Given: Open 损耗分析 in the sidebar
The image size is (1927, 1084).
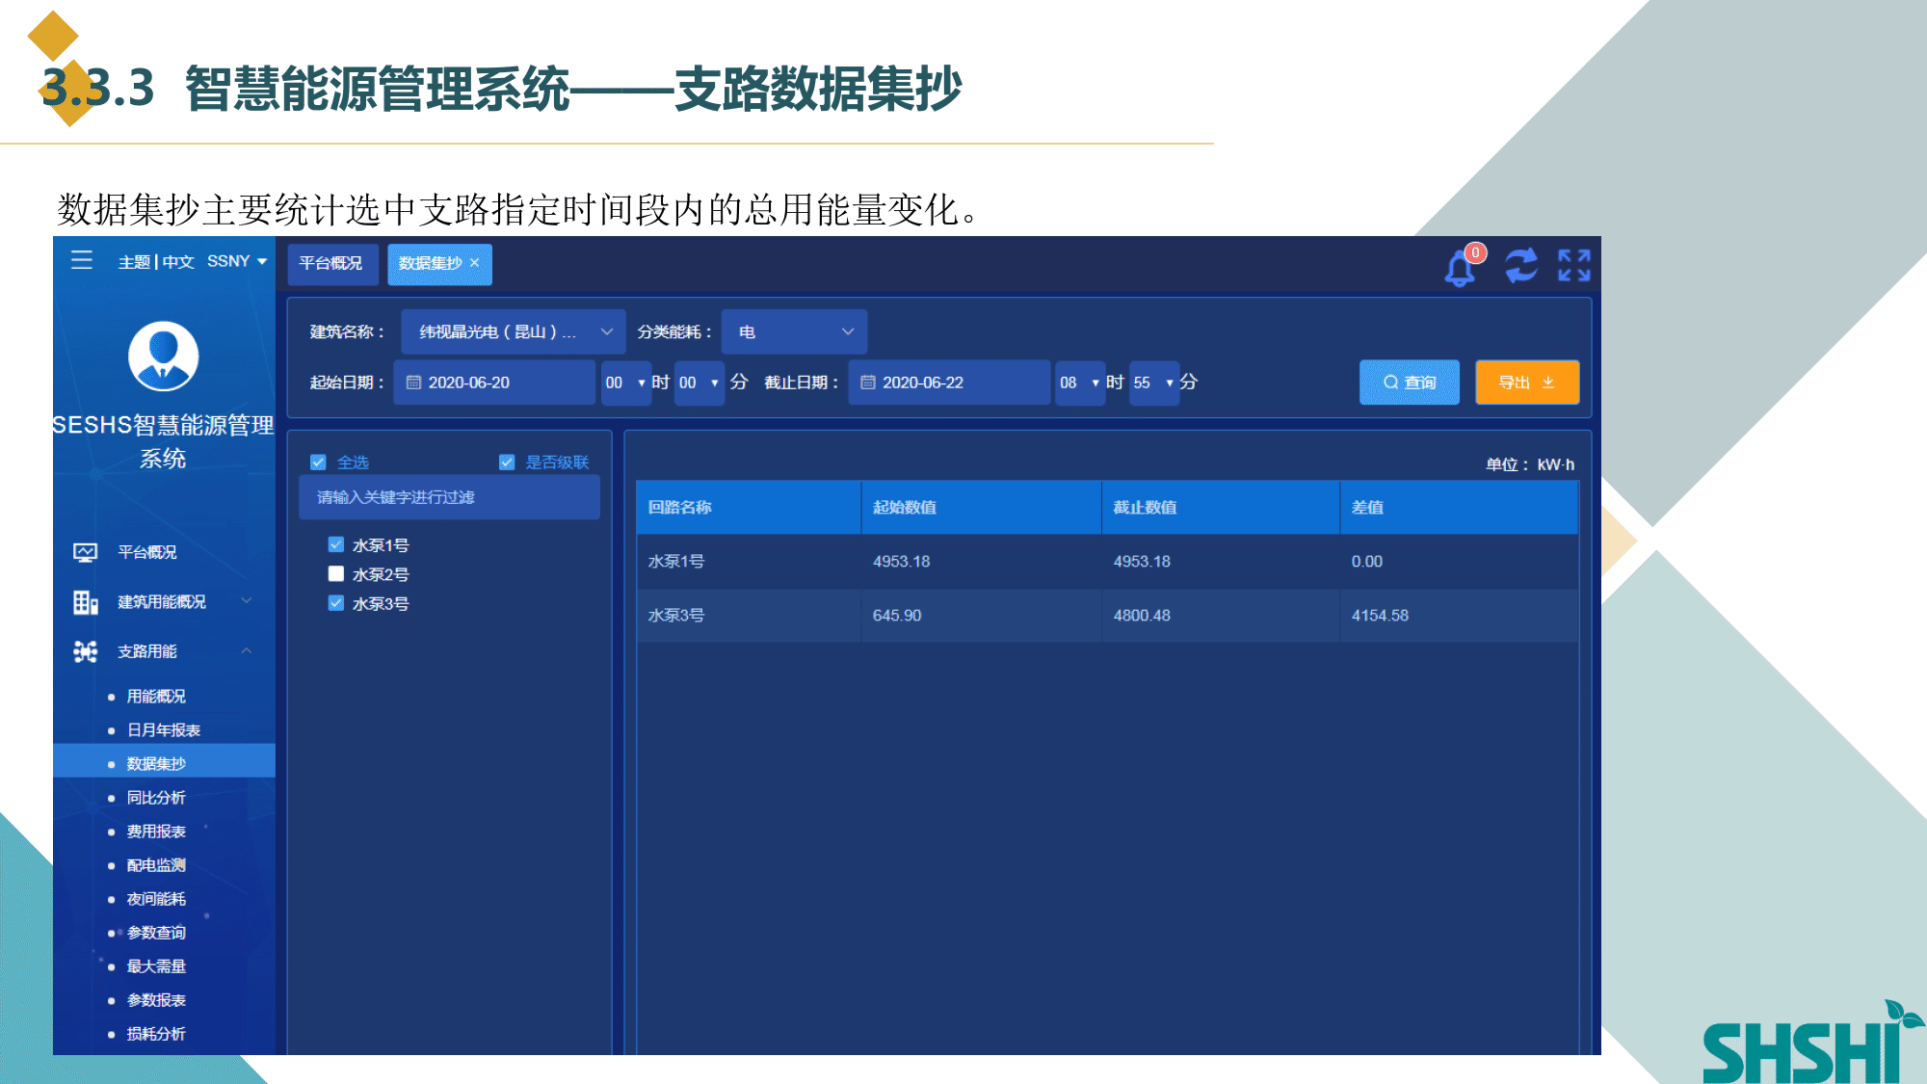Looking at the screenshot, I should pyautogui.click(x=156, y=1033).
